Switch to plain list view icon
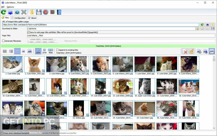Viewport: 217px width, 136px height. coord(5,51)
